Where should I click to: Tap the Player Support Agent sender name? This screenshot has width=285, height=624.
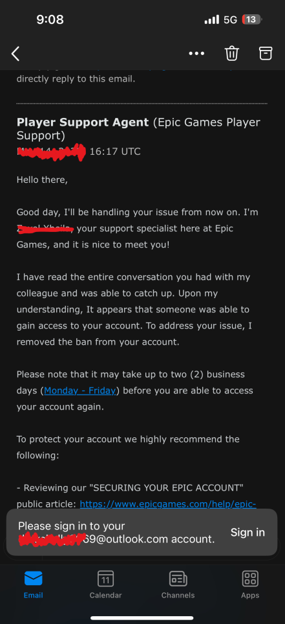click(x=83, y=122)
